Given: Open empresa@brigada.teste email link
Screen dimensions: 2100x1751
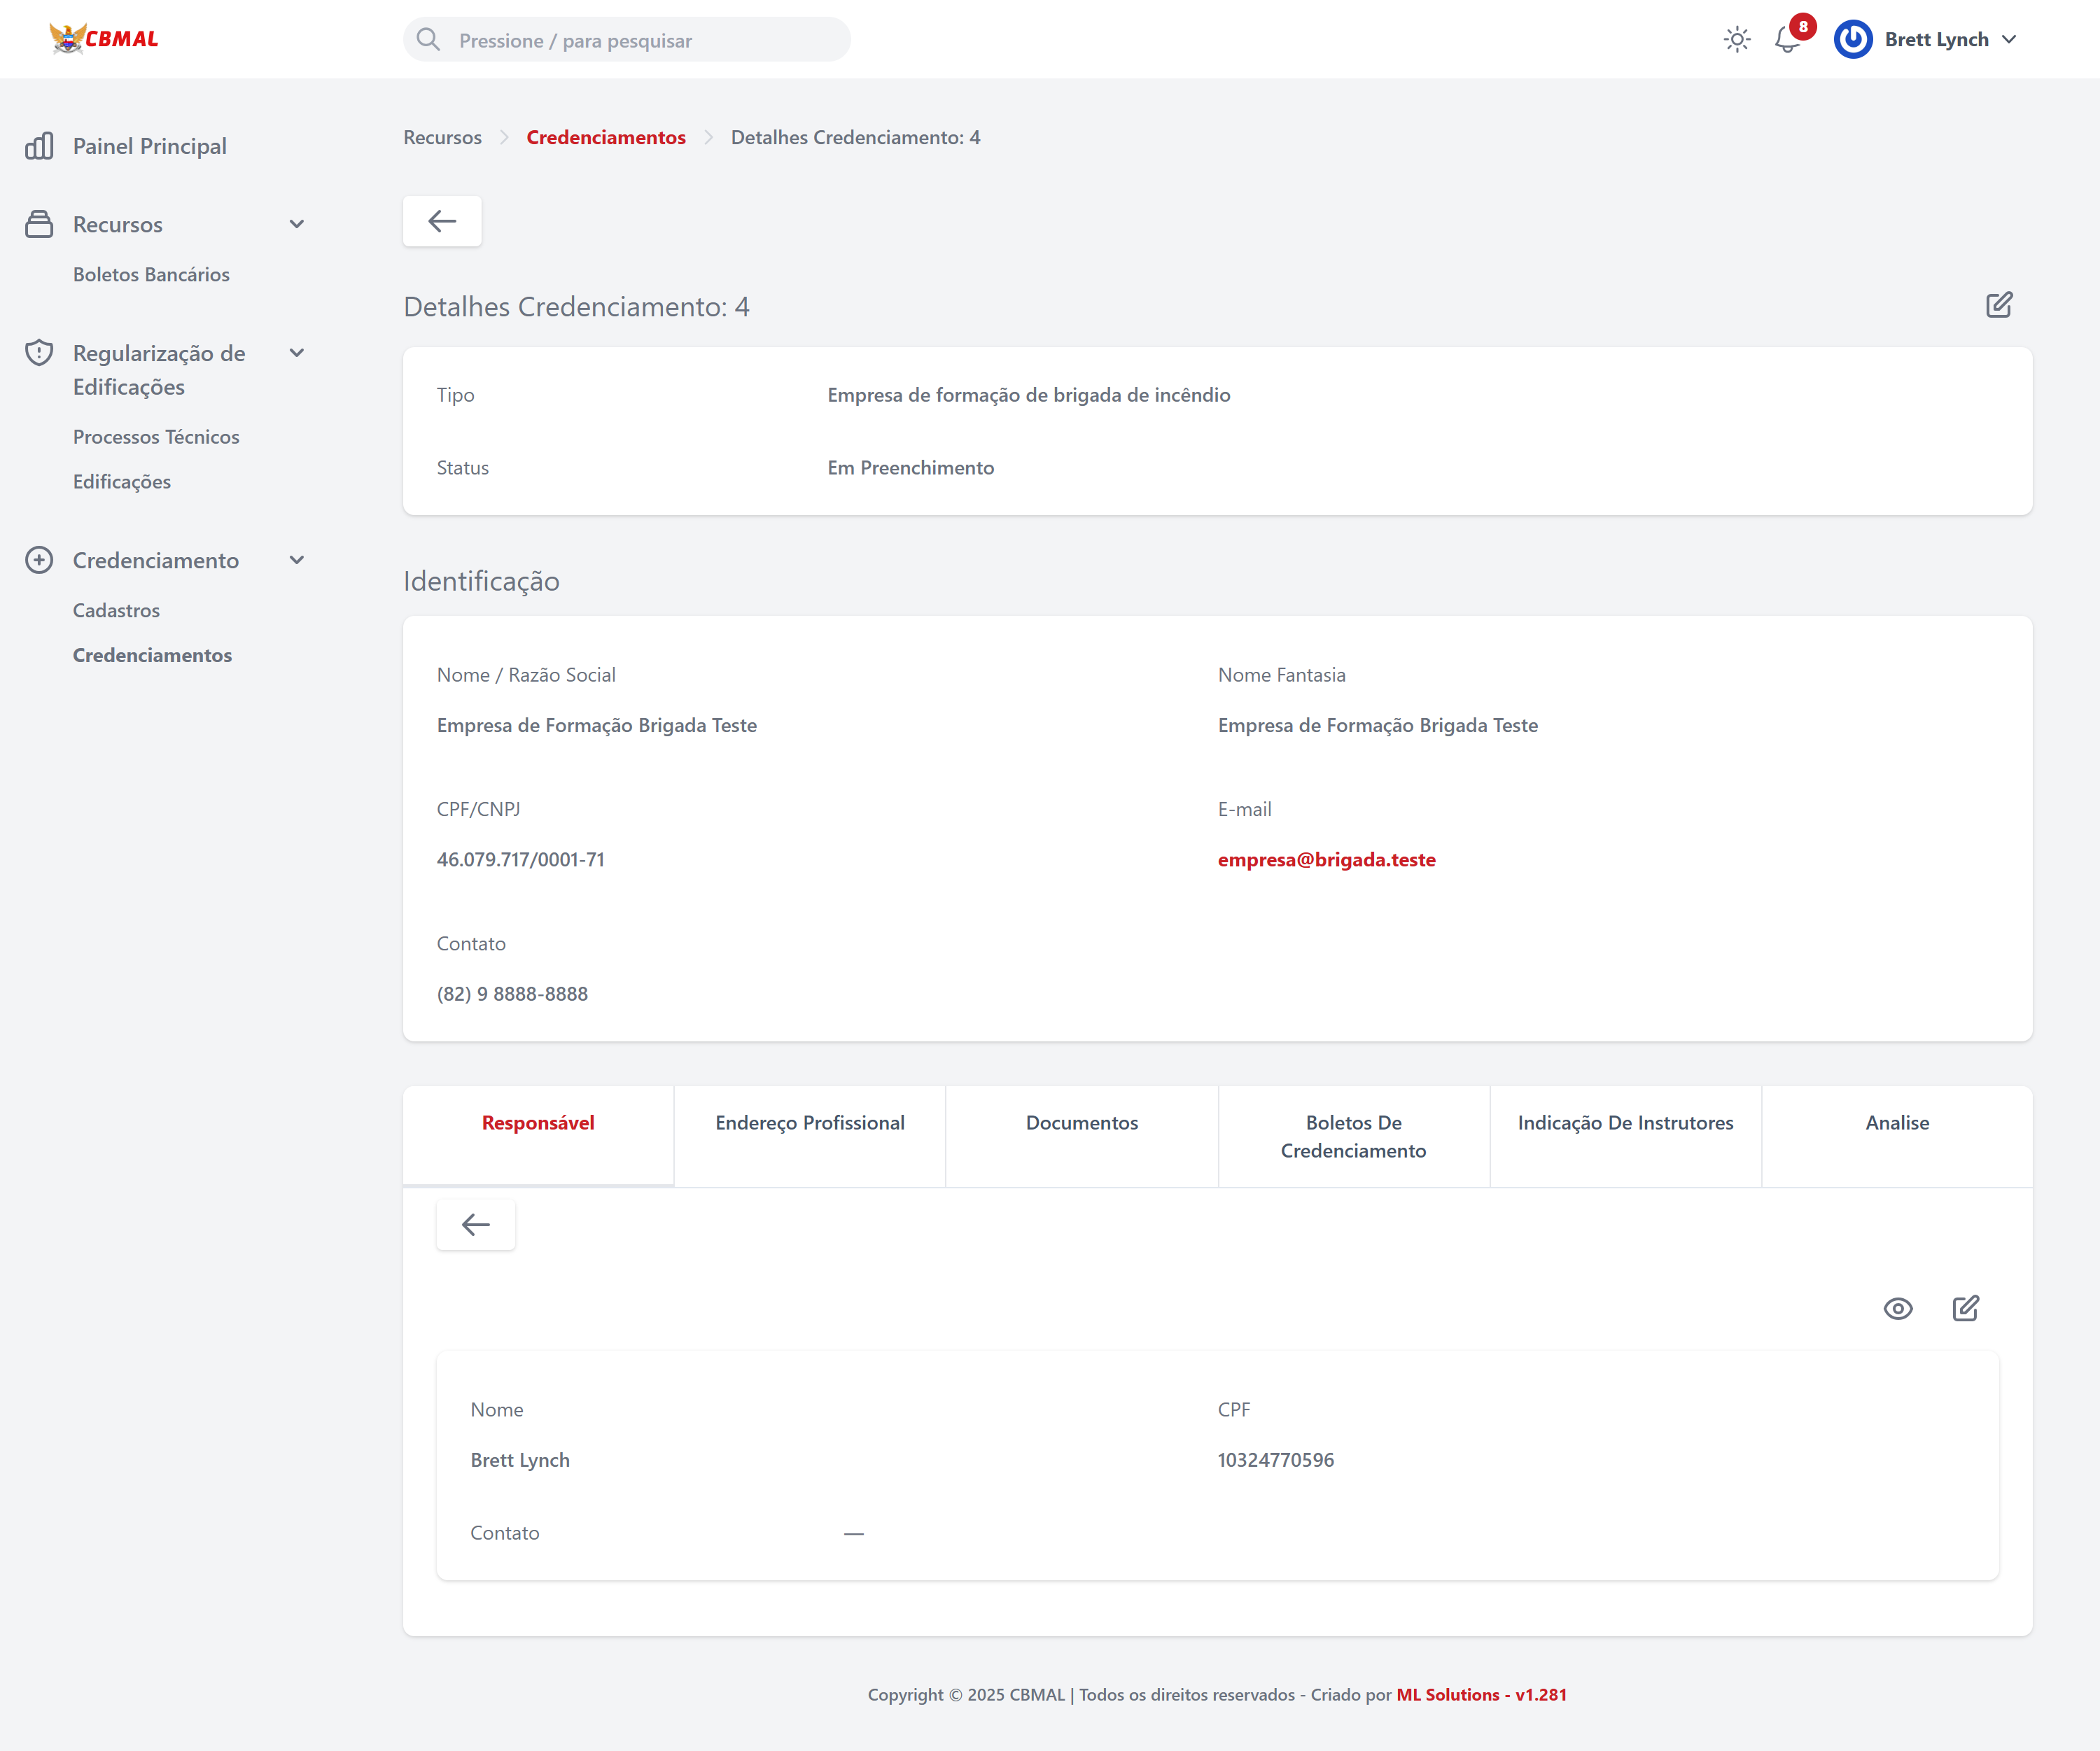Looking at the screenshot, I should [x=1326, y=860].
